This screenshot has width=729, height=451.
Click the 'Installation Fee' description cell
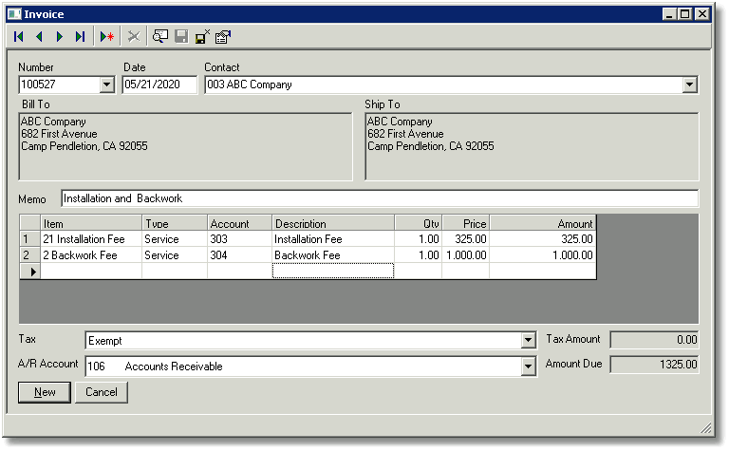[333, 239]
